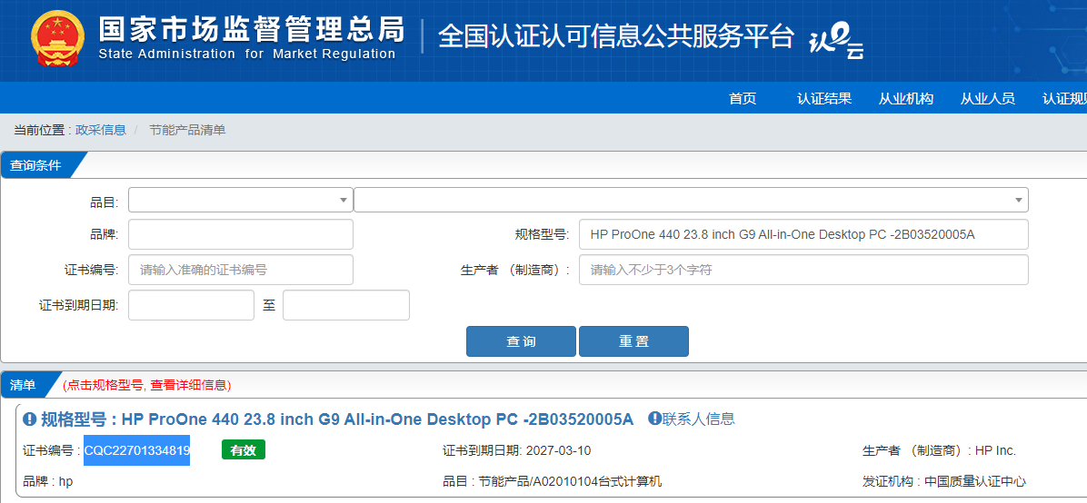The image size is (1087, 503).
Task: Click the info icon beside 联系人信息
Action: [654, 419]
